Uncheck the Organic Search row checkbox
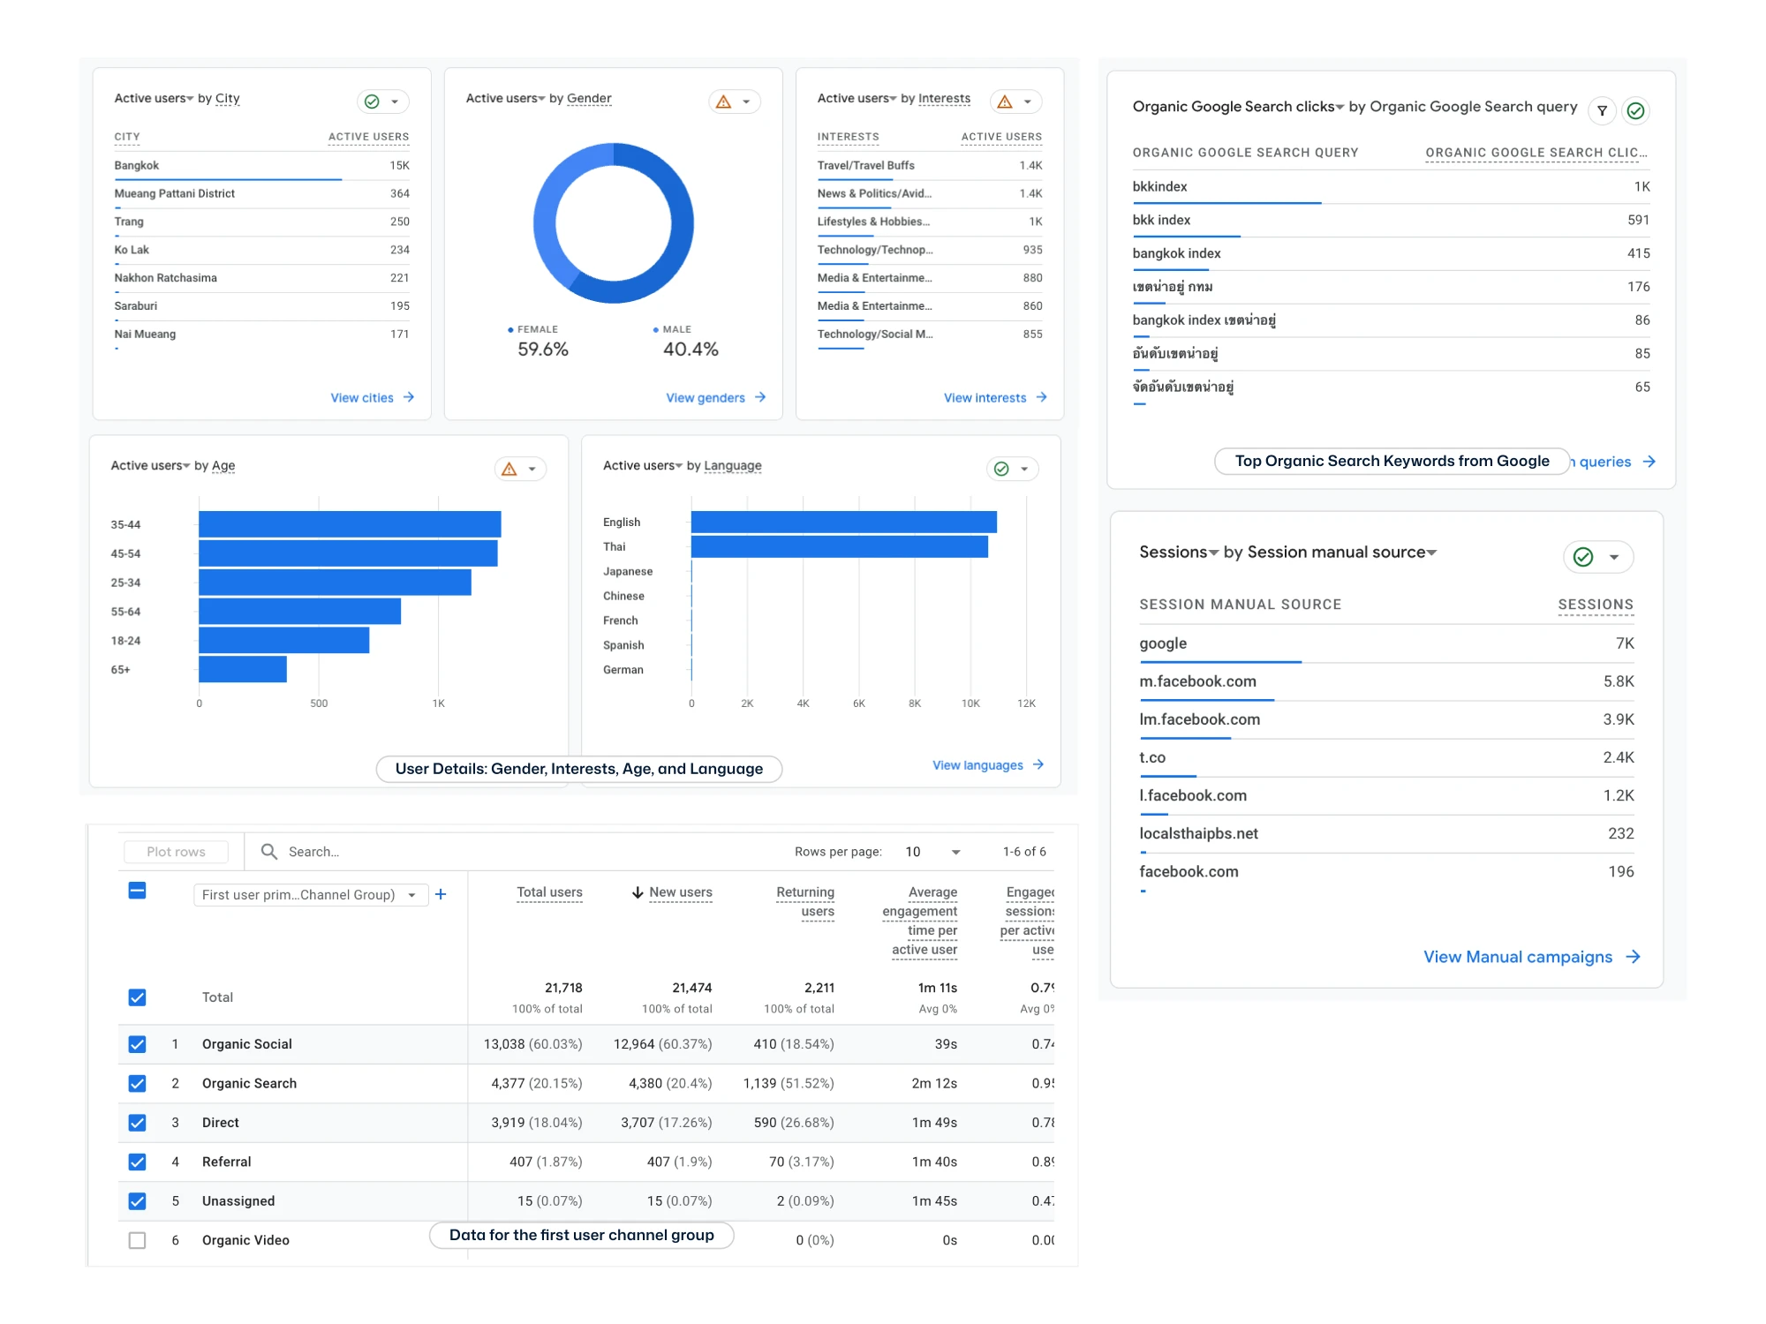 click(137, 1083)
